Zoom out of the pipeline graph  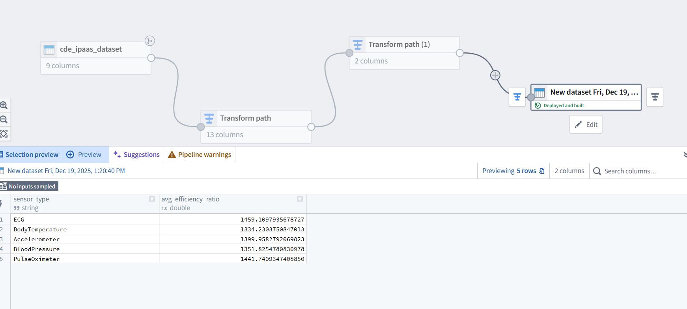[4, 119]
